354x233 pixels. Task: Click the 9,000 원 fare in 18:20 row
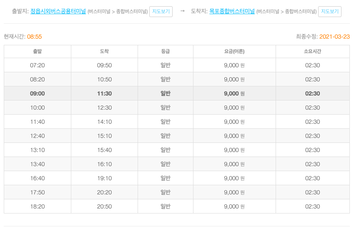(234, 206)
